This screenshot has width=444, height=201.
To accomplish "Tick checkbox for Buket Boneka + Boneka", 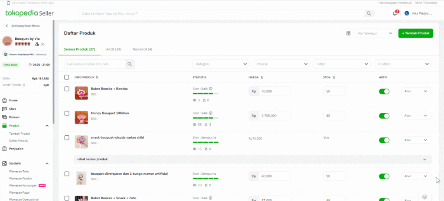I will click(67, 89).
